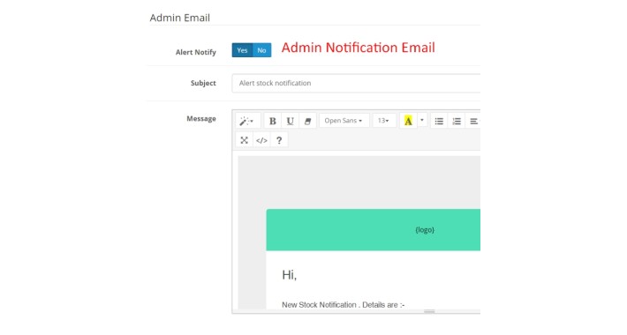Click the Subject input field
The width and height of the screenshot is (627, 335).
(x=356, y=83)
